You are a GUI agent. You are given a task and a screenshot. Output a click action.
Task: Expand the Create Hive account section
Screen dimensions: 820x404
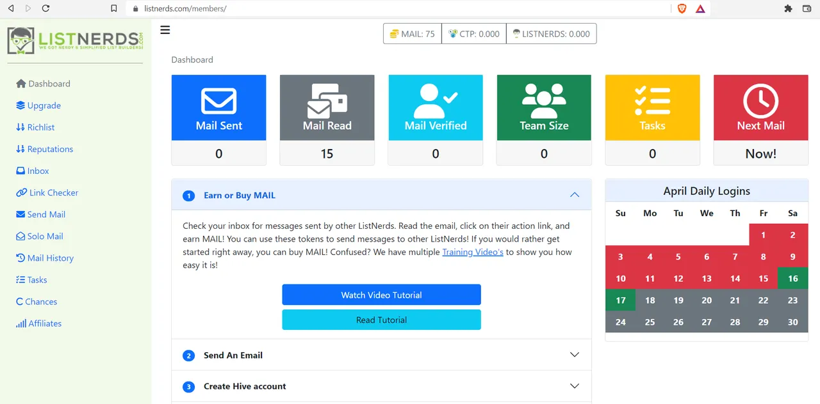point(381,386)
